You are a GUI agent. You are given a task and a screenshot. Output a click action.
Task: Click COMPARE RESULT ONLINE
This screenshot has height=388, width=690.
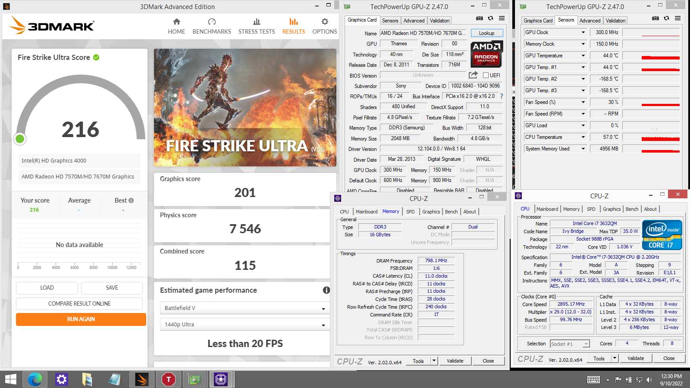[x=79, y=304]
